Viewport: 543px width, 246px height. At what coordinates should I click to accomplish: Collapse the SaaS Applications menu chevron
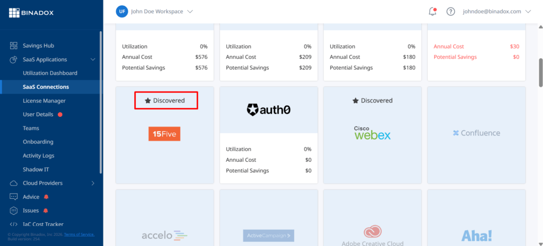tap(93, 59)
